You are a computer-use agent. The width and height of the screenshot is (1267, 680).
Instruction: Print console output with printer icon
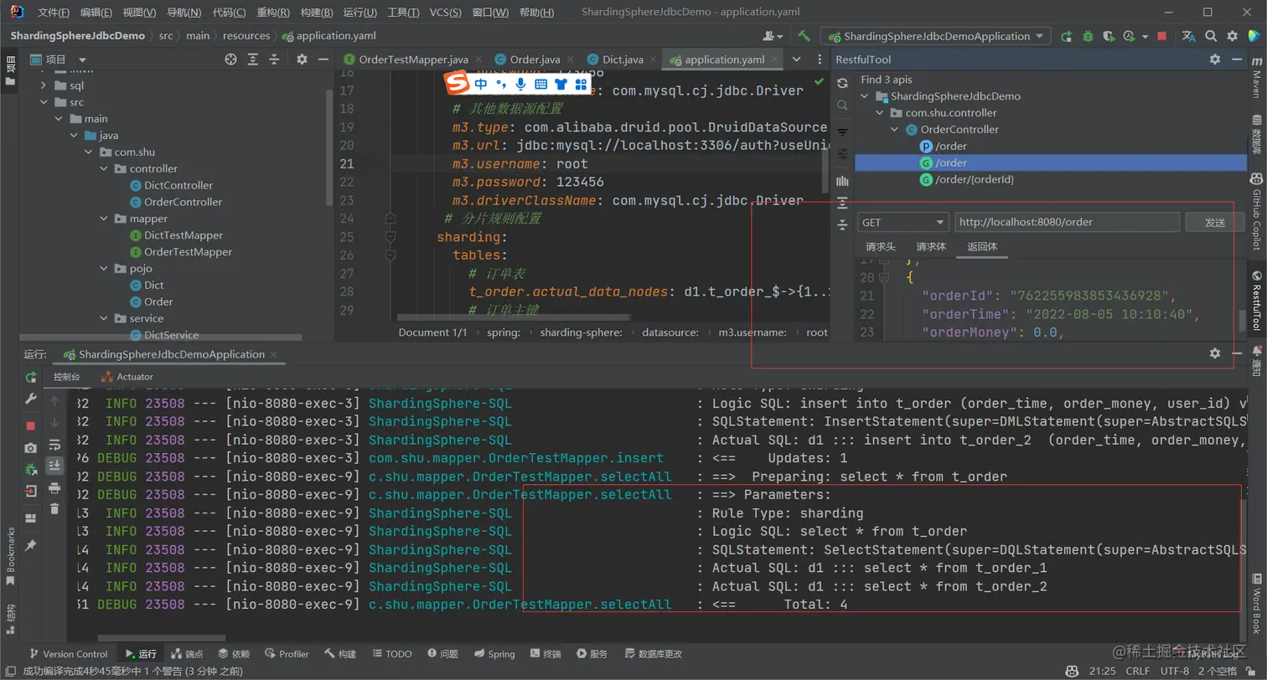point(54,487)
